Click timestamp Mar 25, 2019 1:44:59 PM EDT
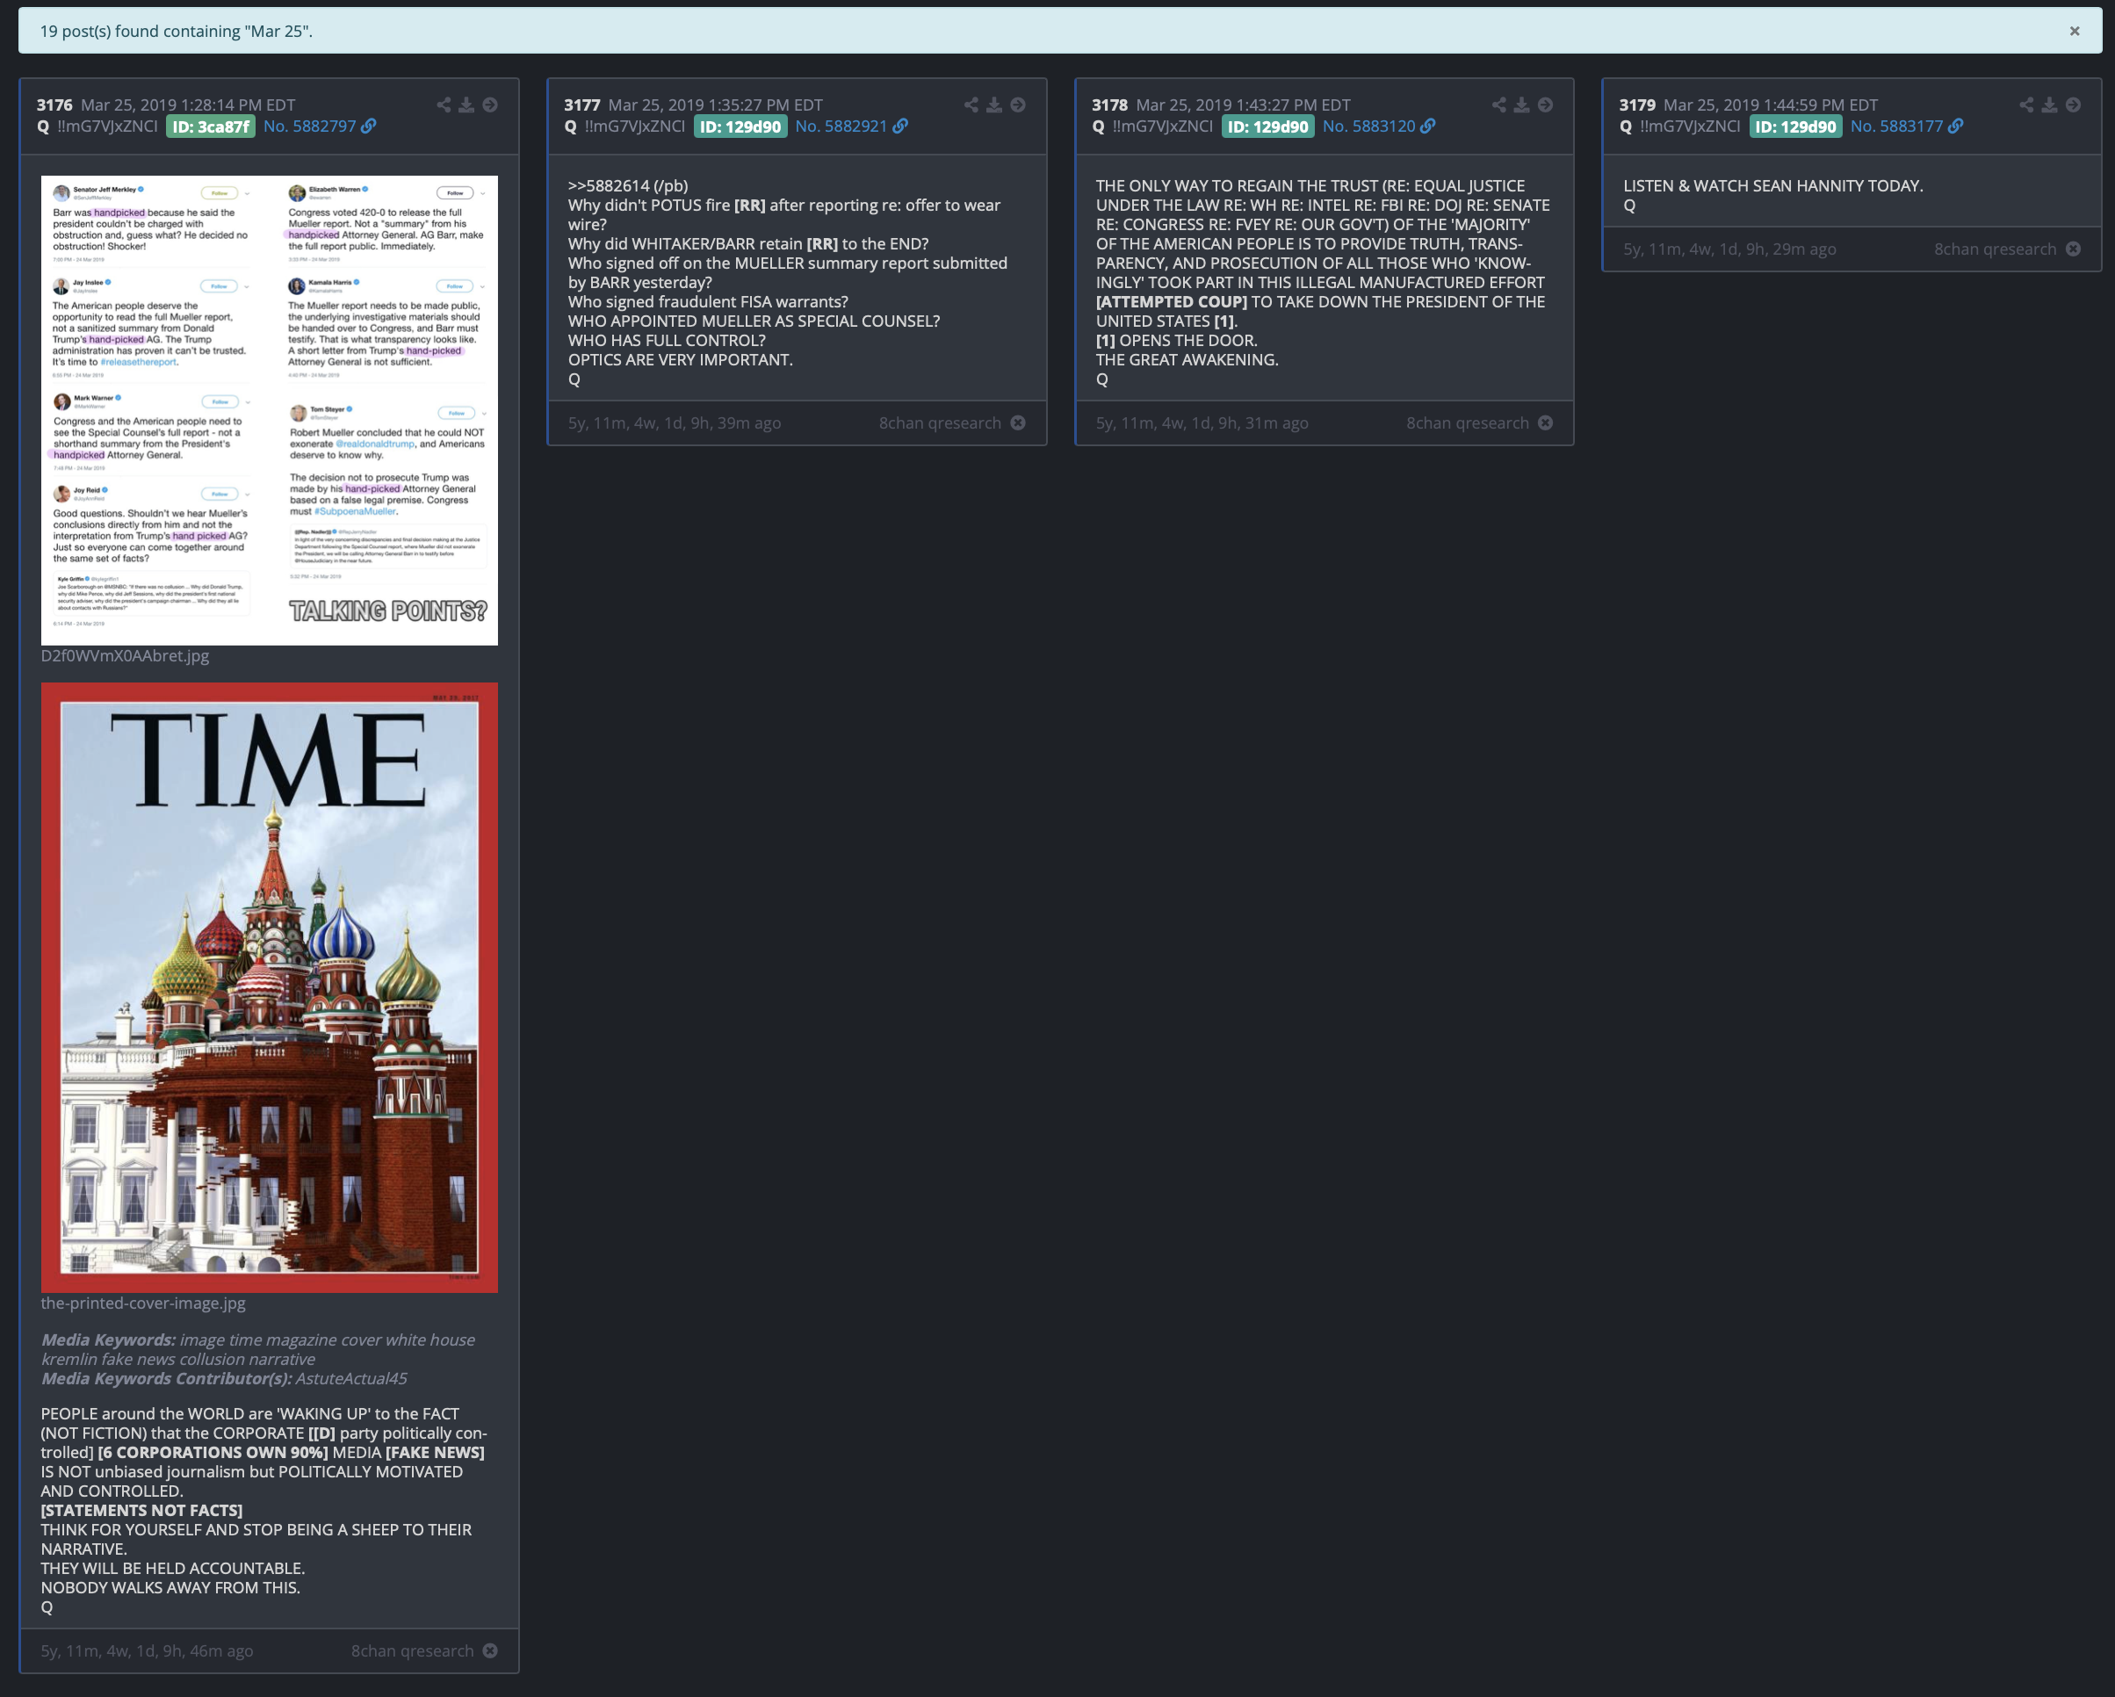Image resolution: width=2115 pixels, height=1697 pixels. [1771, 105]
